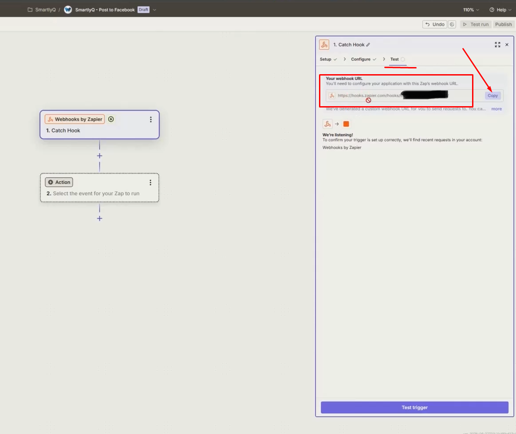
Task: Expand the panel to full screen
Action: 497,45
